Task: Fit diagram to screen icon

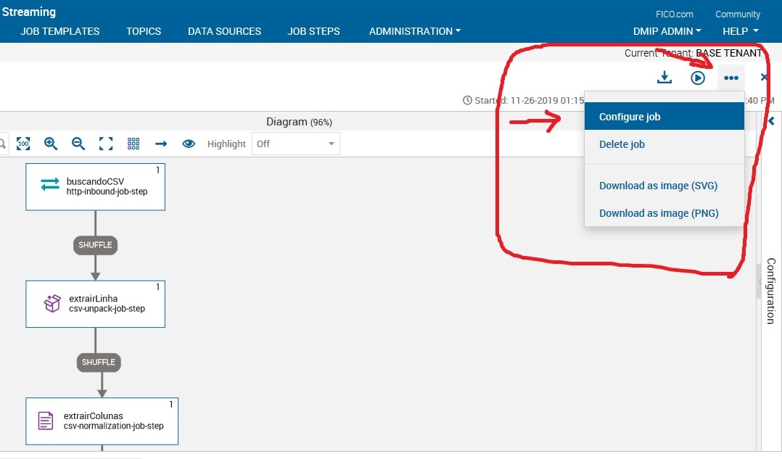Action: coord(106,144)
